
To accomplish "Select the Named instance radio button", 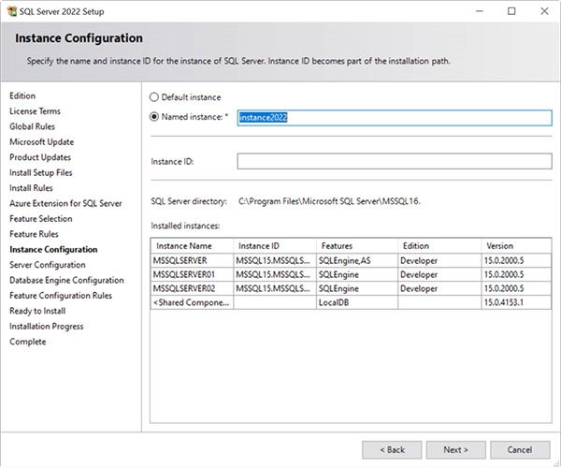I will pos(154,117).
